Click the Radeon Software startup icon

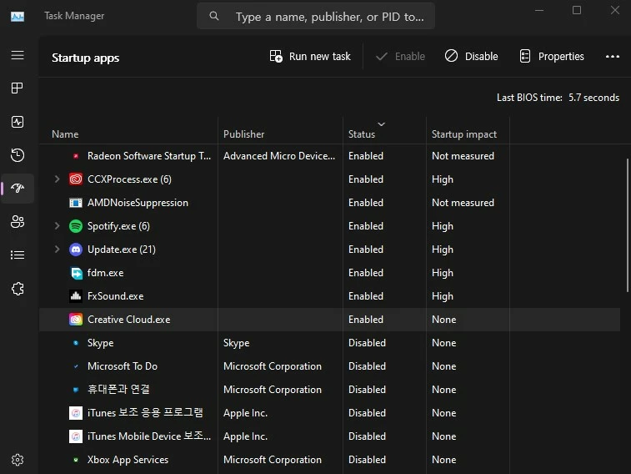tap(76, 156)
